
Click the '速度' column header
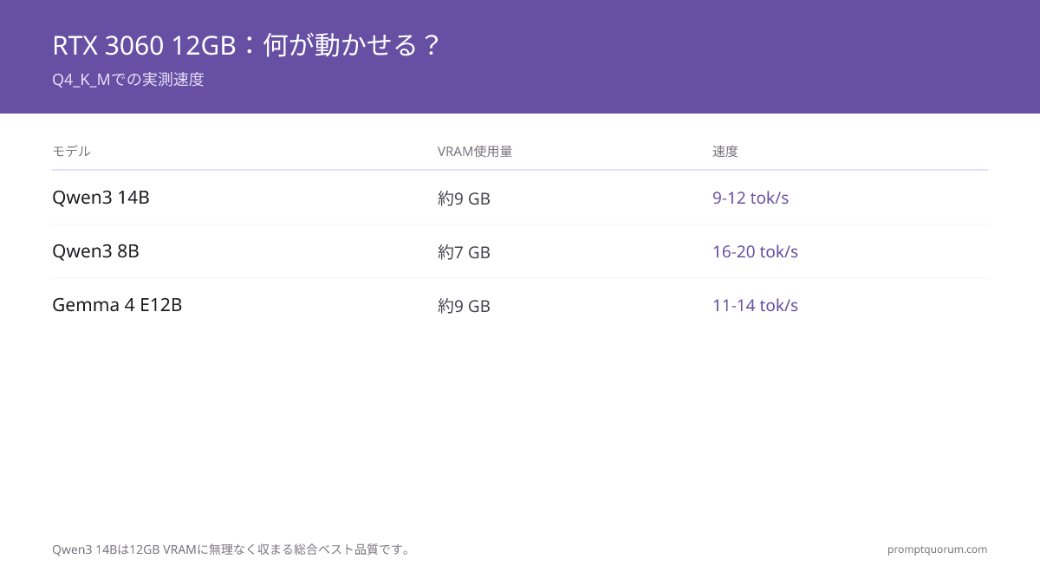coord(725,151)
